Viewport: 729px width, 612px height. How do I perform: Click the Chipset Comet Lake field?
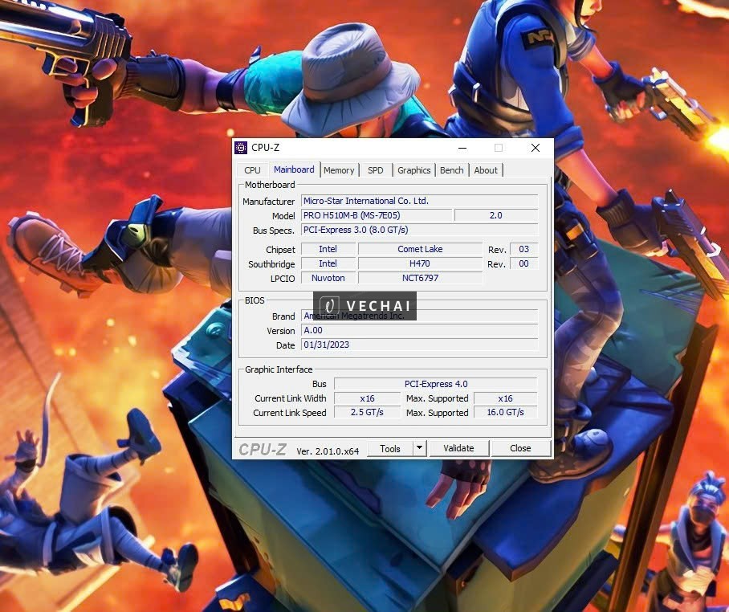(x=420, y=249)
